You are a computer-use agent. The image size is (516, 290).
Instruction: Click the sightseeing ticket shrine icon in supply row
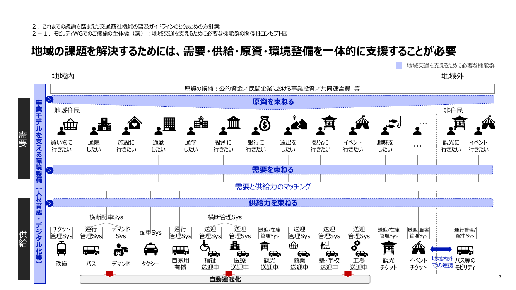(389, 248)
